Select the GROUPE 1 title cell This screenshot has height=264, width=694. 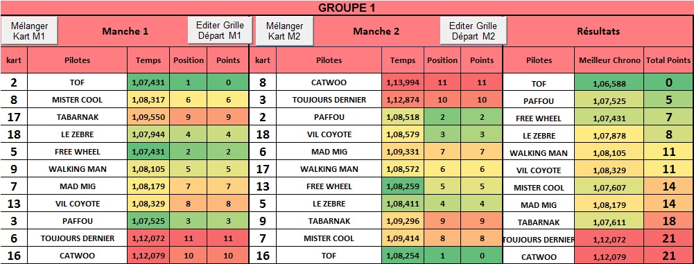[347, 8]
